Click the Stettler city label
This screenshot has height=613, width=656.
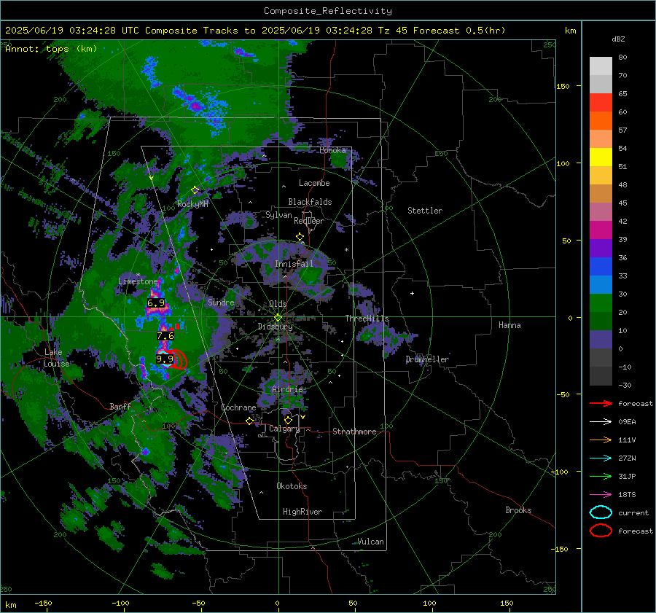tap(425, 211)
